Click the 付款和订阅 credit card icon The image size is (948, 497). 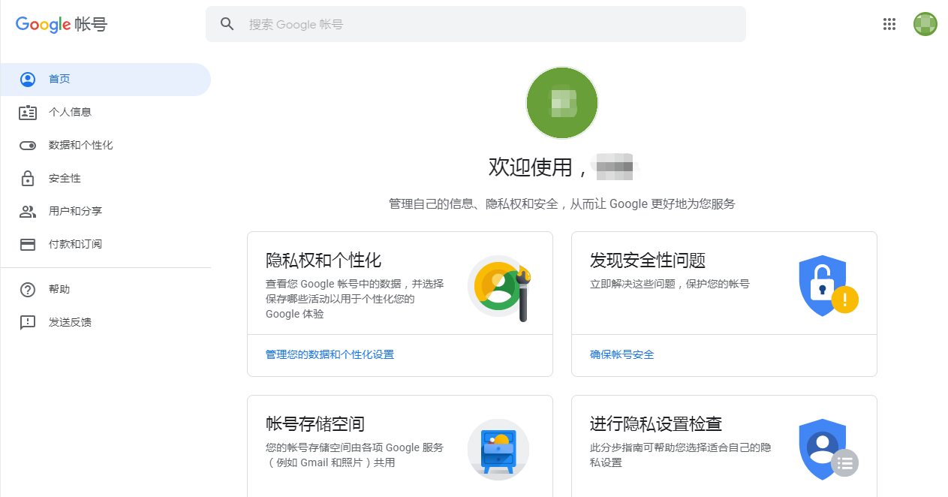point(28,245)
